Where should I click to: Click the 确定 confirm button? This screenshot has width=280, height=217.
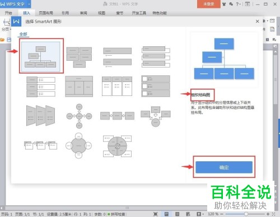pyautogui.click(x=224, y=167)
